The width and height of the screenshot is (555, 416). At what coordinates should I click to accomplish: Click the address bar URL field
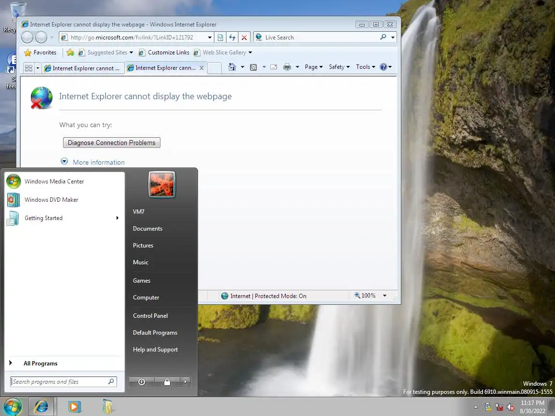pos(133,38)
